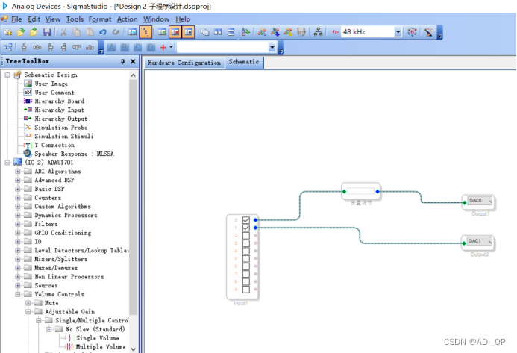The image size is (517, 353).
Task: Collapse the (IC 2) ADAU1701 node
Action: [x=7, y=162]
